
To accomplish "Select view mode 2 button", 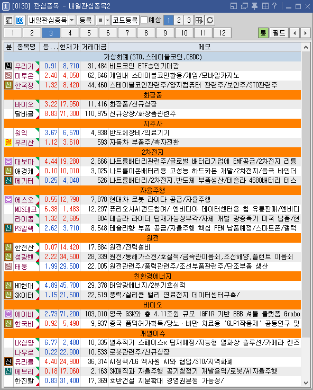I will [179, 20].
